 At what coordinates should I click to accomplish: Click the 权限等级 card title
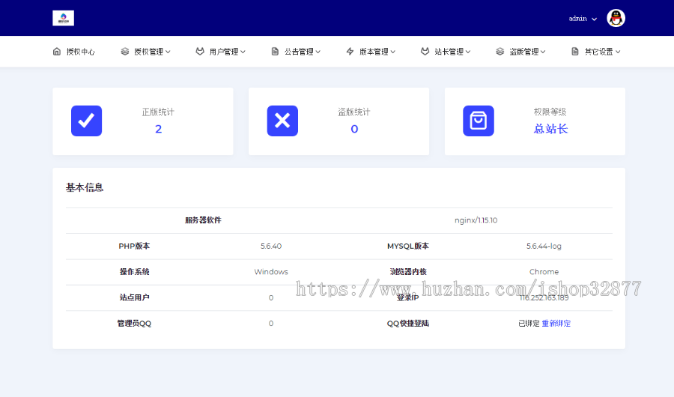coord(550,112)
